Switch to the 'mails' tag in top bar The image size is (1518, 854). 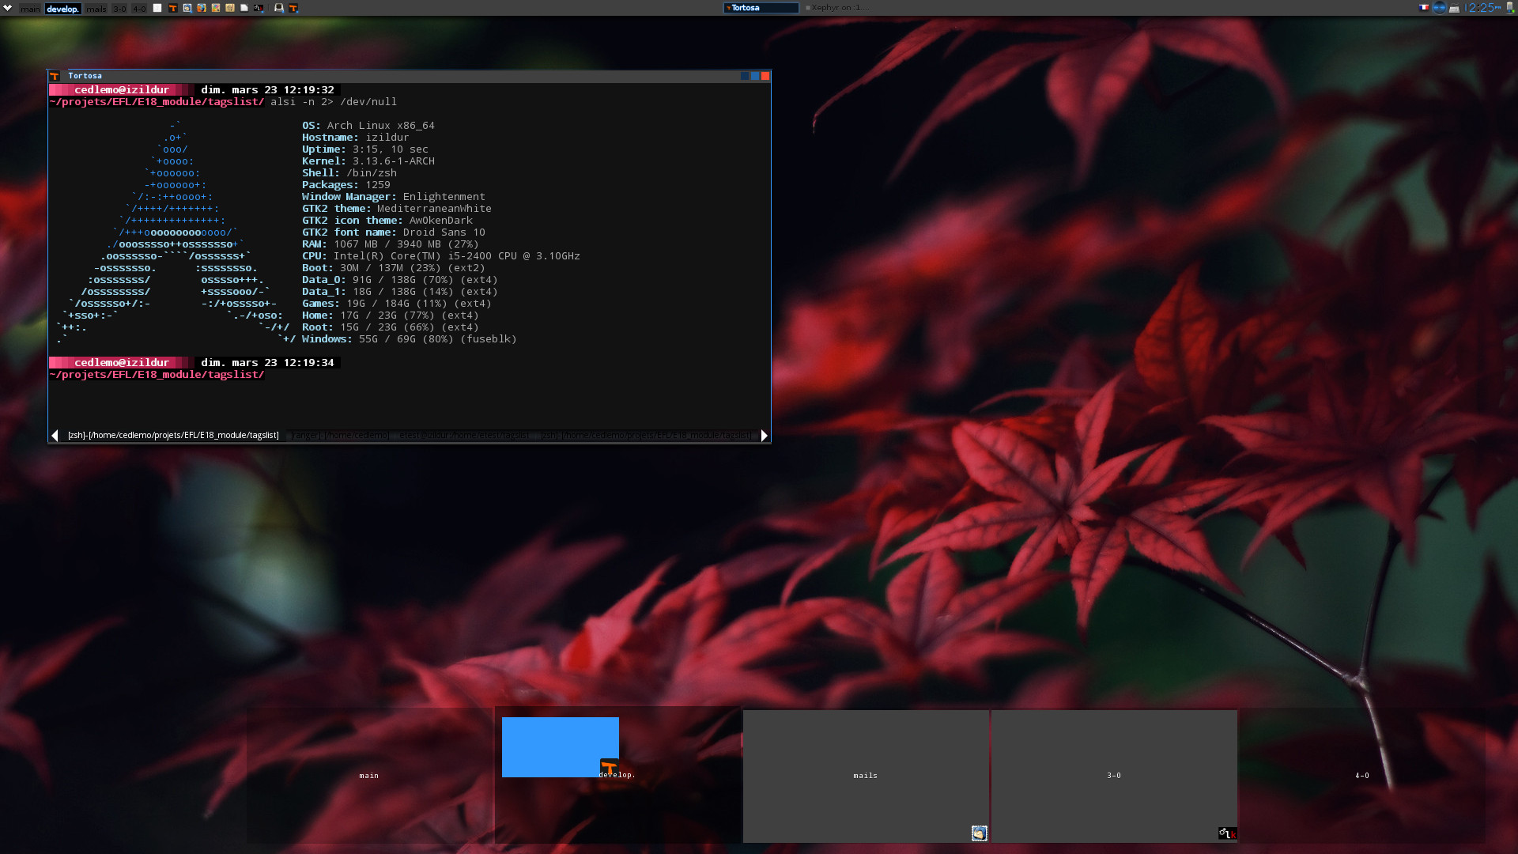point(96,9)
